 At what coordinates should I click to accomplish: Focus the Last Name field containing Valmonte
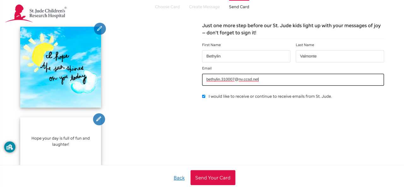pyautogui.click(x=340, y=56)
